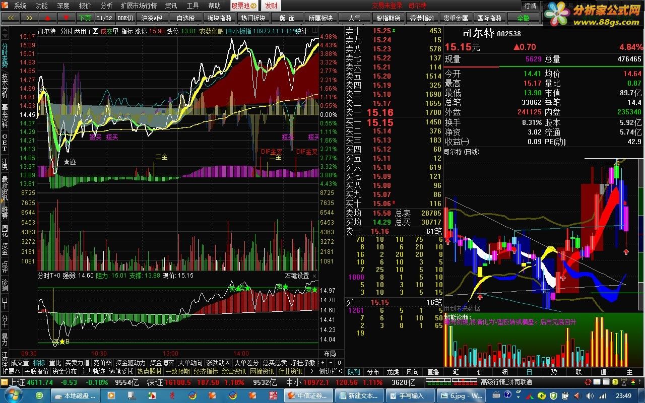Open the 指标 indicator selector in chart header
This screenshot has height=403, width=645.
click(126, 31)
